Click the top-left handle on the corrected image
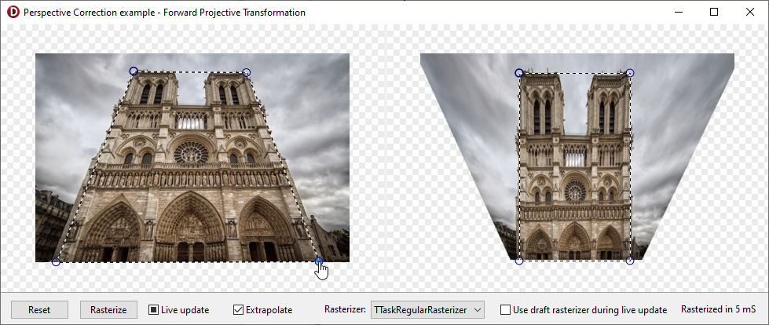769x325 pixels. [519, 73]
